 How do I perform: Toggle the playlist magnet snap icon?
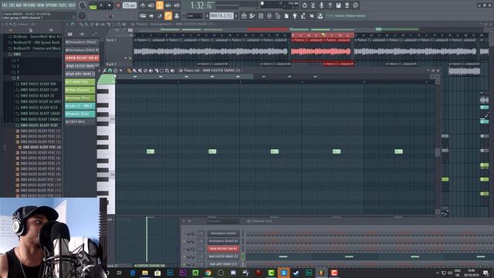pos(73,24)
